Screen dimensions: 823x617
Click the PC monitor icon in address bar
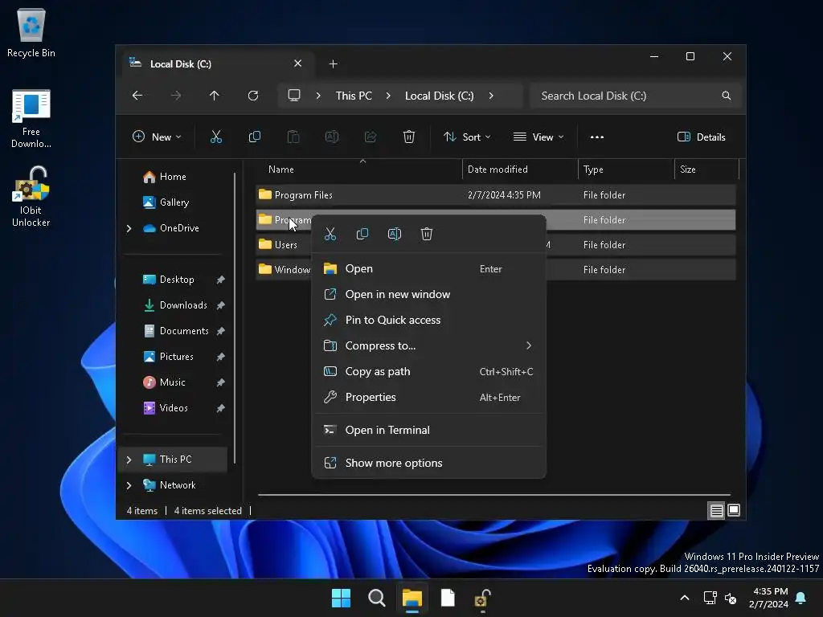point(294,96)
